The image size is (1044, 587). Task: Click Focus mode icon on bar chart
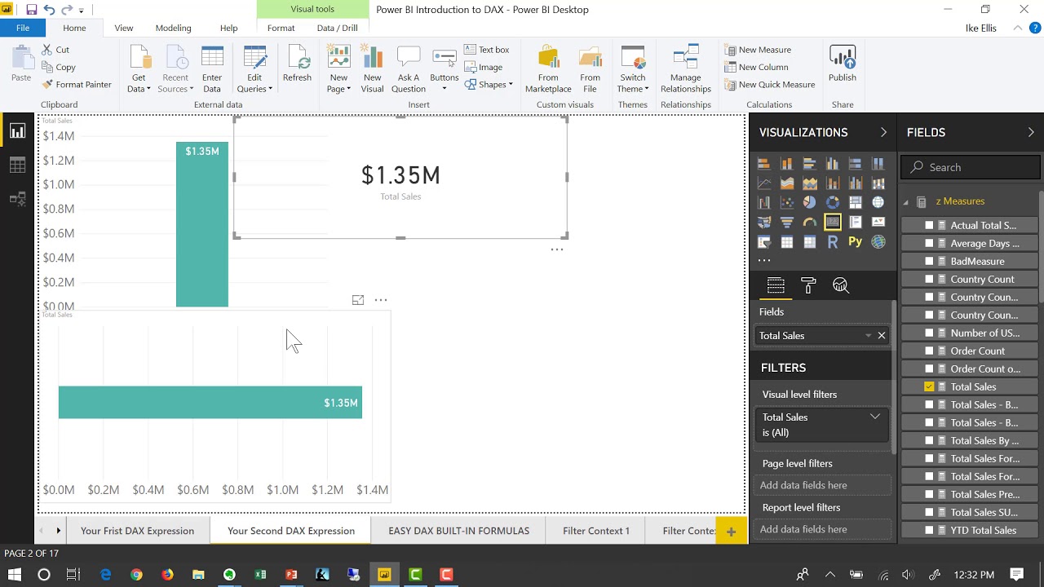[357, 300]
